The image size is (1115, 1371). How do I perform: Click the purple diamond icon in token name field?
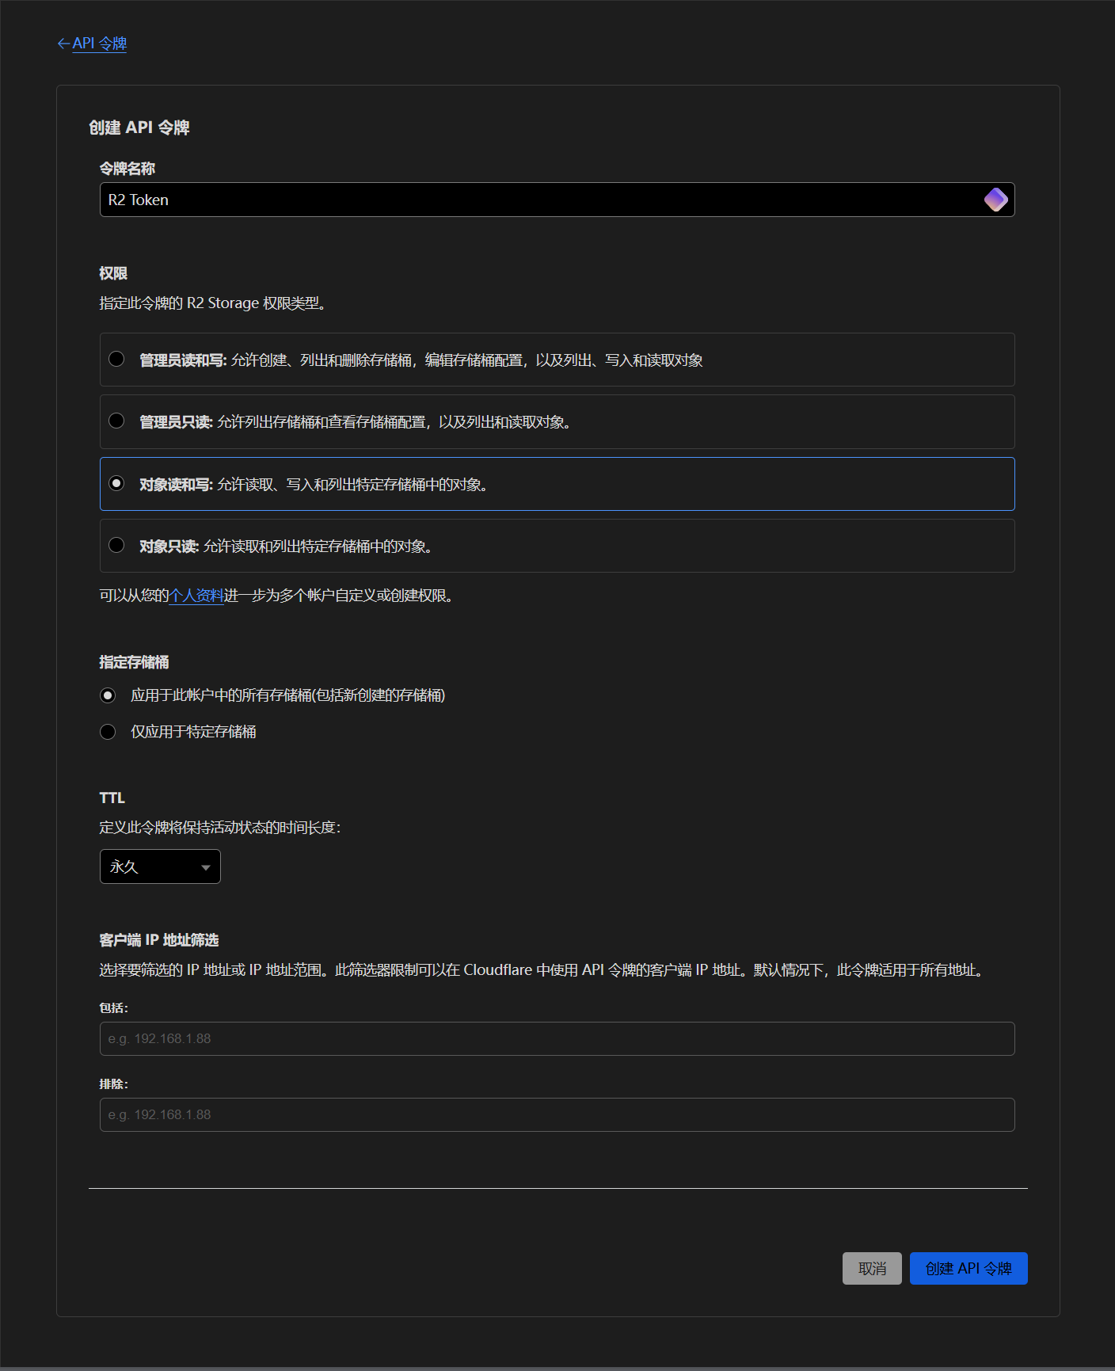[x=995, y=200]
